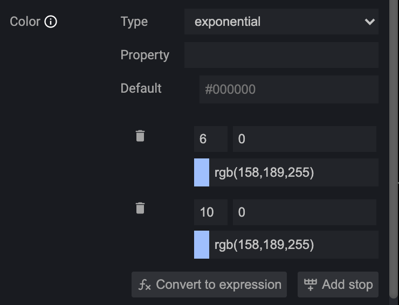399x305 pixels.
Task: Delete the stop with zoom 6
Action: coord(140,136)
